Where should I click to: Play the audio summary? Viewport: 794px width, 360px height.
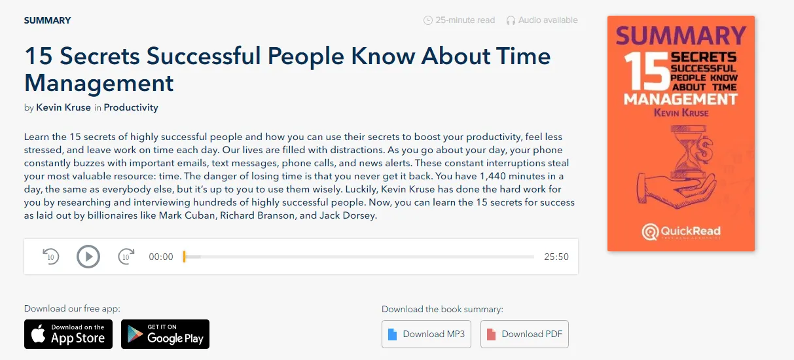point(88,257)
